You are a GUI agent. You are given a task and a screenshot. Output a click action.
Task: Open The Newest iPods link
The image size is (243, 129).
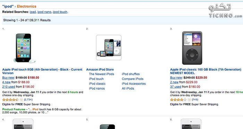click(x=101, y=74)
